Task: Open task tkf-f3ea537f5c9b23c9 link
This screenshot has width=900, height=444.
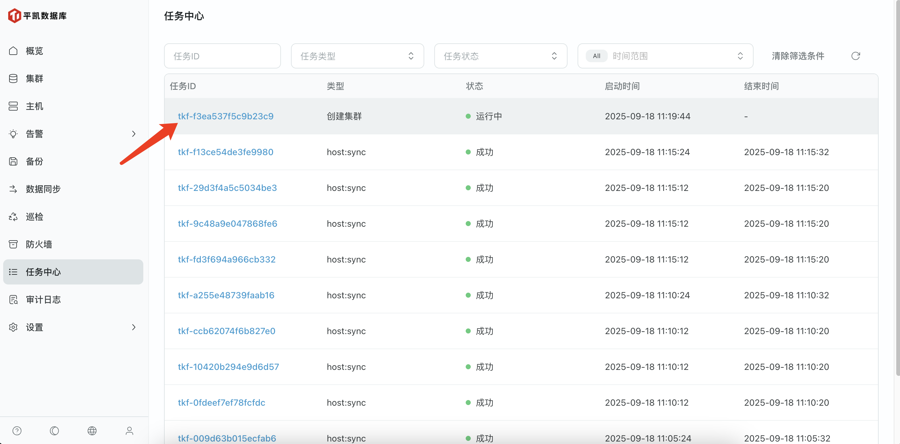Action: pos(225,116)
